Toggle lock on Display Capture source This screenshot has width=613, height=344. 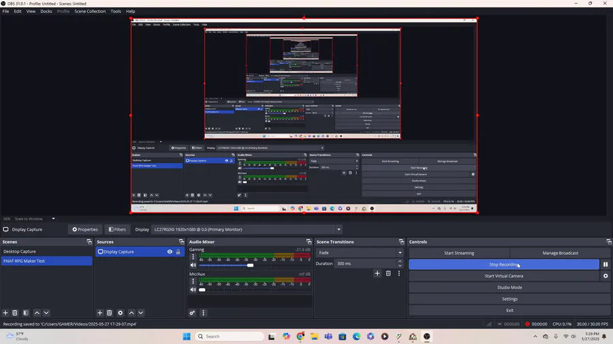[178, 252]
